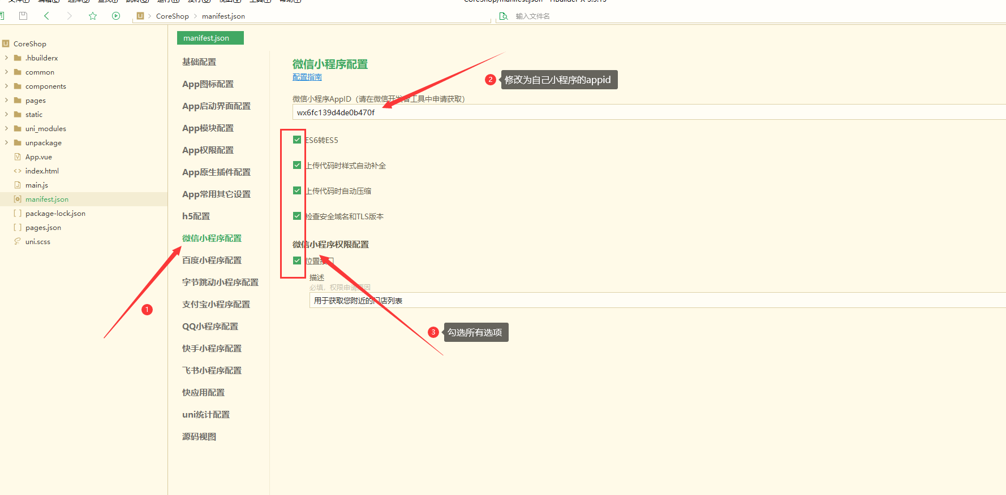Click the uni_modules folder icon
The width and height of the screenshot is (1006, 495).
click(18, 128)
